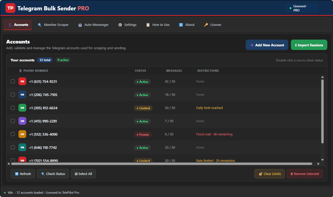
Task: Click the Active status of +1 (646) 118-7742
Action: coord(142,148)
